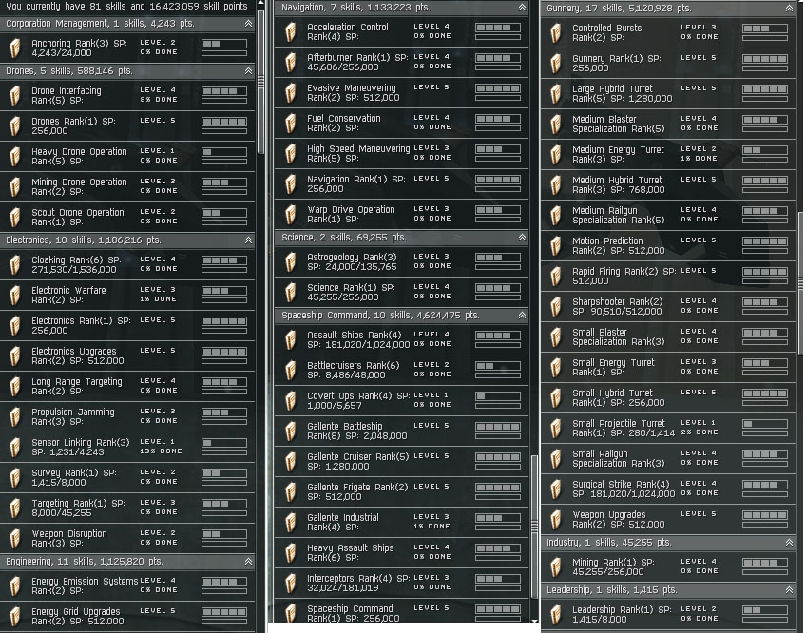The width and height of the screenshot is (806, 633).
Task: Select the Electronics Upgrades skill text
Action: (78, 355)
